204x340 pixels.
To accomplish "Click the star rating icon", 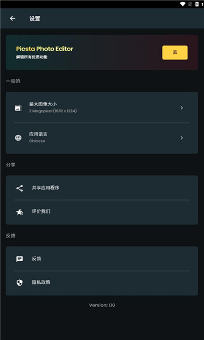I will click(19, 212).
